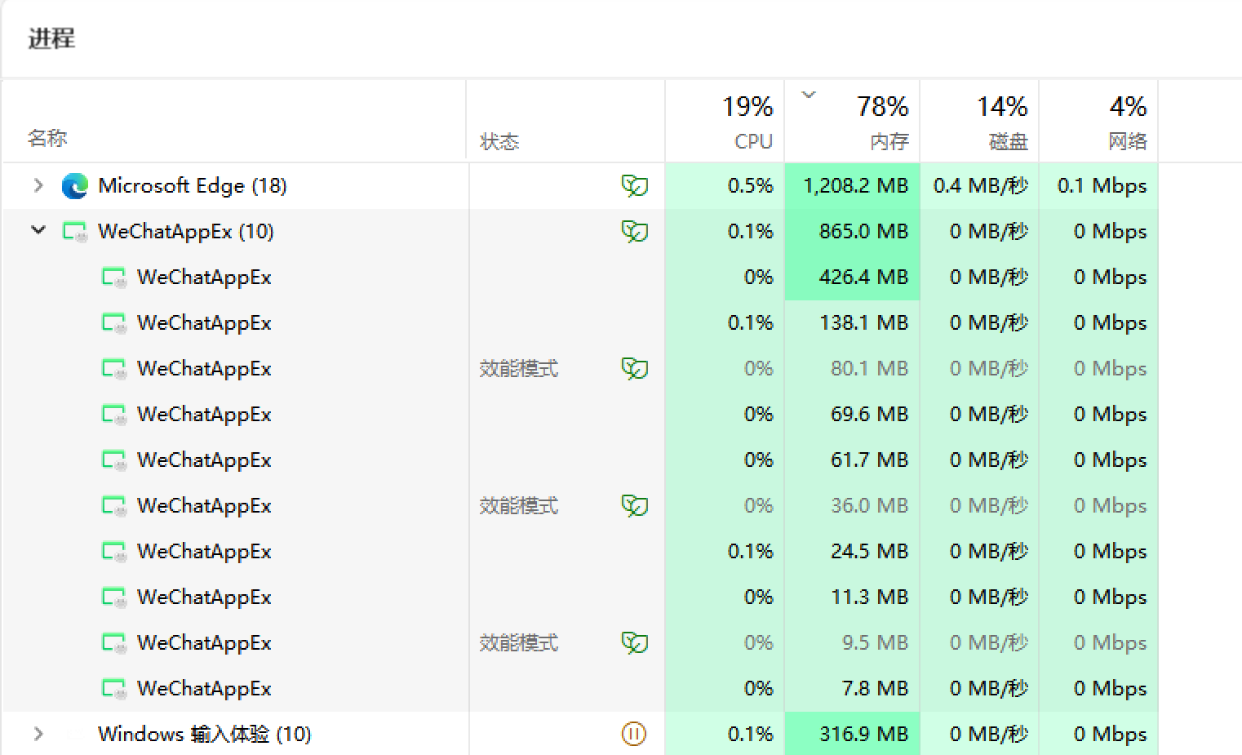1242x755 pixels.
Task: Click the process icon in the 24.5 MB row
Action: pyautogui.click(x=114, y=553)
